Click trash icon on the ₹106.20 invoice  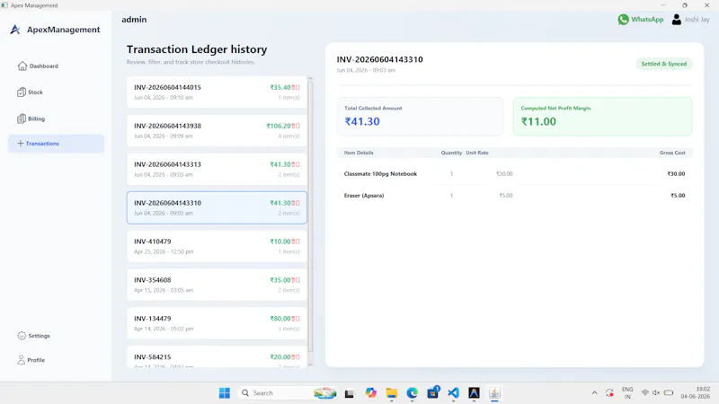(x=296, y=126)
